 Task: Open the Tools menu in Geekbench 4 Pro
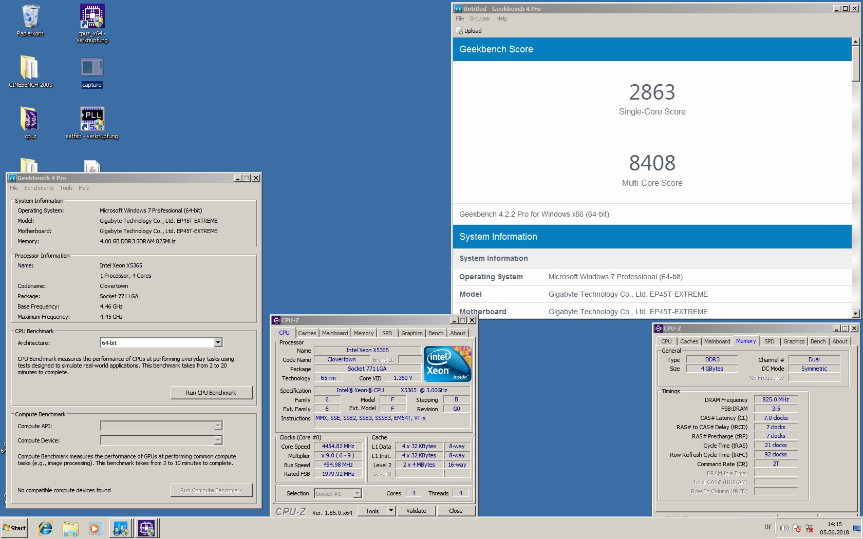tap(66, 188)
